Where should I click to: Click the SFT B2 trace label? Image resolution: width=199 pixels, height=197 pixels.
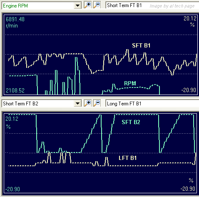tap(131, 122)
